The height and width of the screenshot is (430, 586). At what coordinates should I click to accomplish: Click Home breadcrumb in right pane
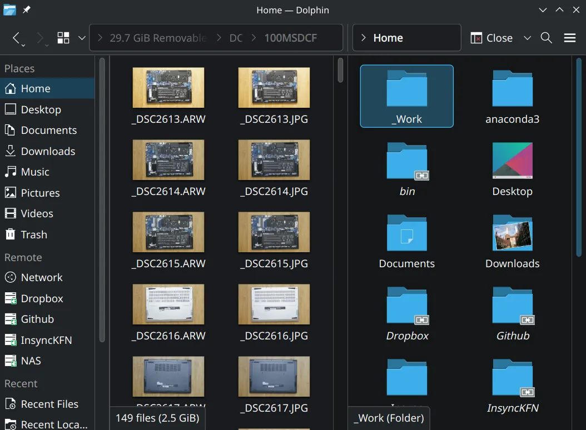[388, 38]
